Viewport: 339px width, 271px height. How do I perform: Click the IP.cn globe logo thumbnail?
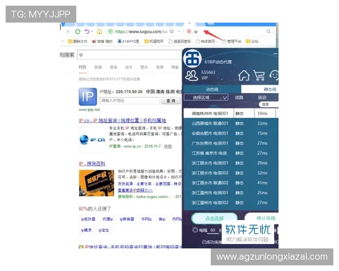click(x=92, y=139)
